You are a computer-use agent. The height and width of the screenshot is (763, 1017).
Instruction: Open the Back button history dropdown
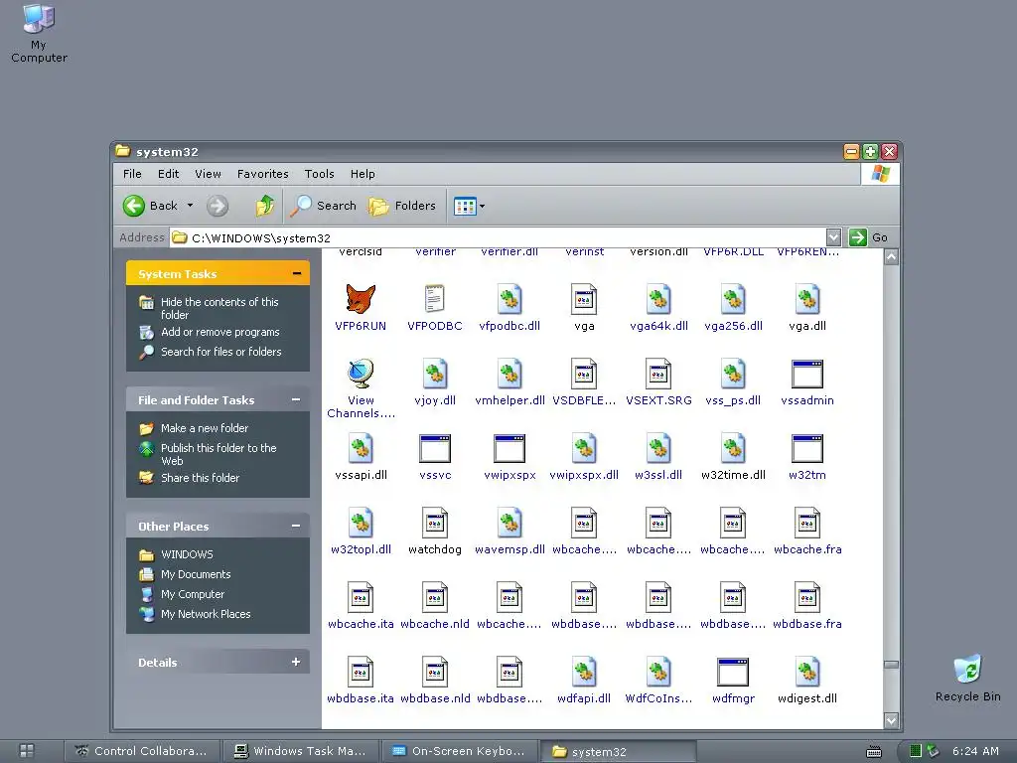click(190, 206)
